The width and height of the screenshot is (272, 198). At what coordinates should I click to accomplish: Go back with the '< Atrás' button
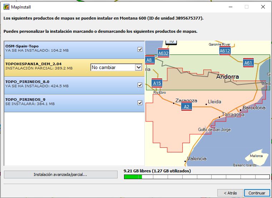coord(230,193)
